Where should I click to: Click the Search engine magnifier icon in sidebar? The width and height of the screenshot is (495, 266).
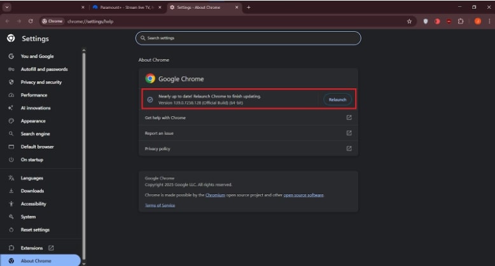click(x=11, y=133)
